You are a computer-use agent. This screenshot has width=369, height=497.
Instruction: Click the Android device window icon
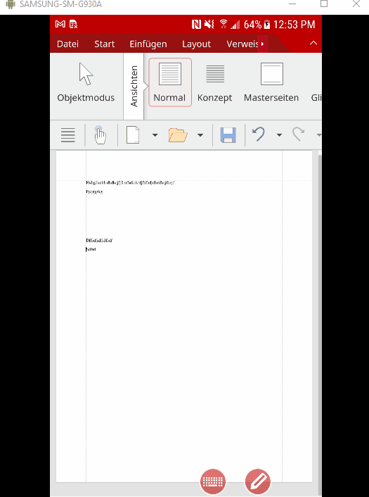[x=11, y=4]
